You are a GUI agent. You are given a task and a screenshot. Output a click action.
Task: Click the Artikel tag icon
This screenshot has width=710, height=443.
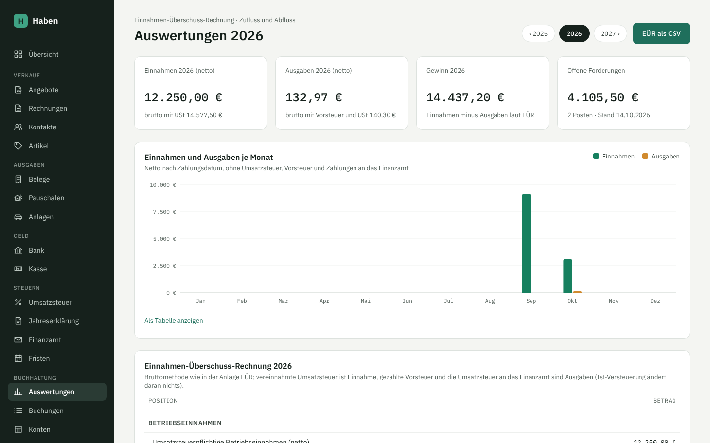tap(18, 146)
